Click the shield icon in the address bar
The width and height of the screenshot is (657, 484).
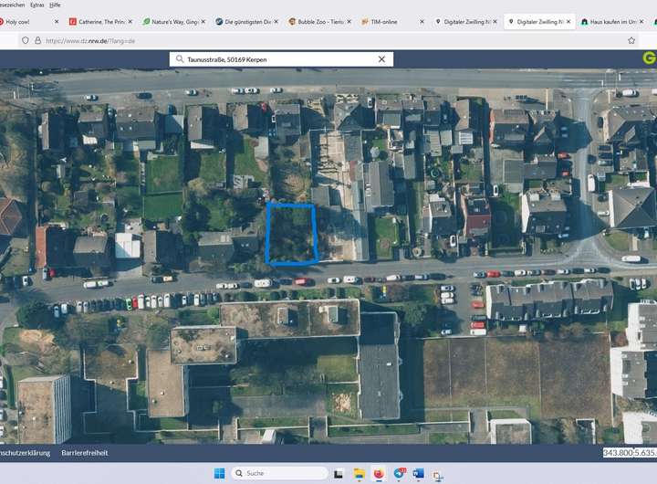click(x=25, y=40)
